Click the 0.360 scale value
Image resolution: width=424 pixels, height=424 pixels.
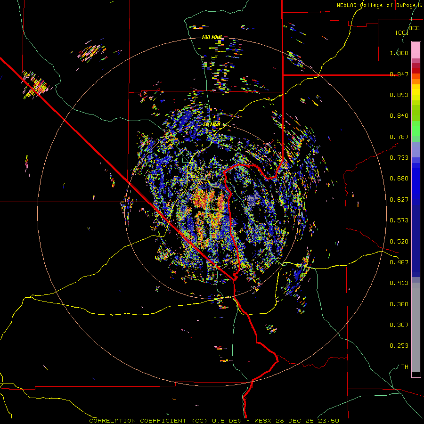click(x=399, y=304)
